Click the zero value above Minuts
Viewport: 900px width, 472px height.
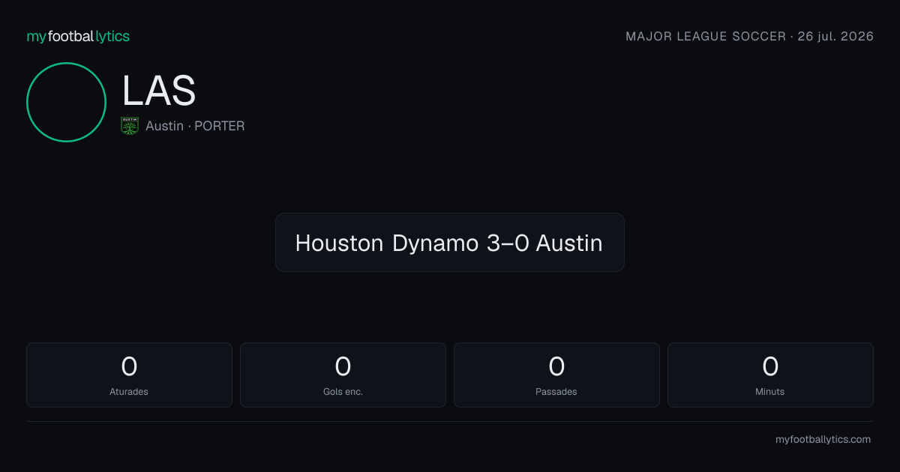coord(770,366)
